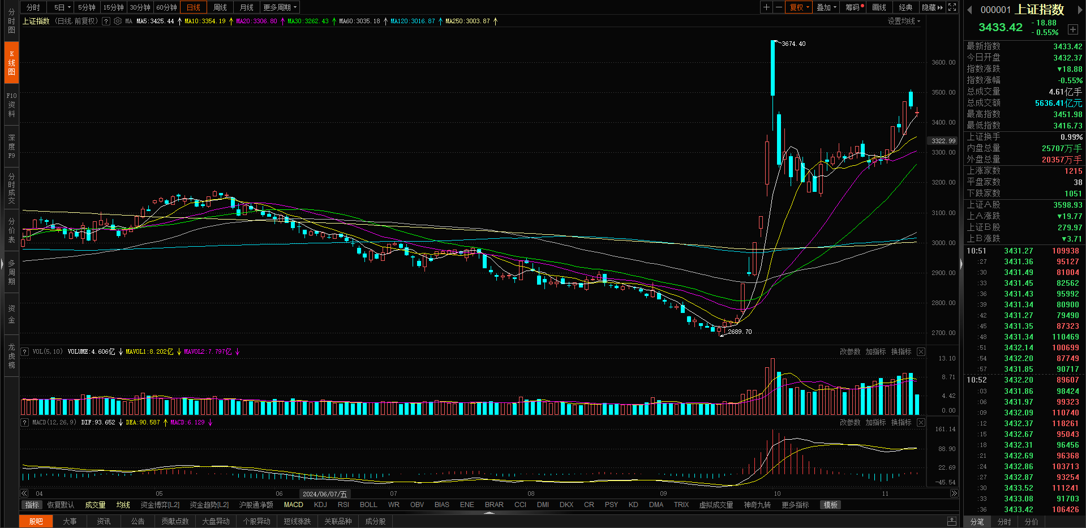This screenshot has height=528, width=1086.
Task: Click the zoom in plus icon on chart toolbar
Action: tap(766, 7)
